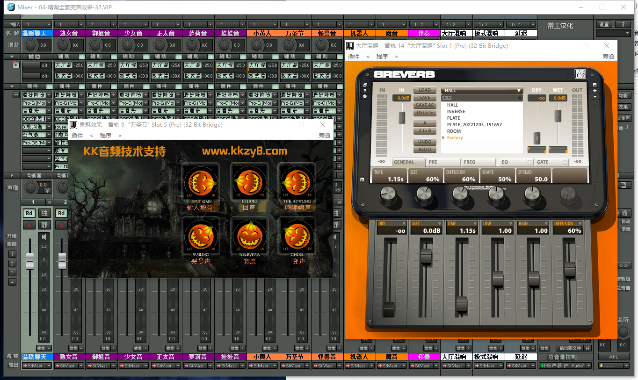Click the SAVE AS button in BREVERB
The image size is (638, 380).
click(425, 105)
